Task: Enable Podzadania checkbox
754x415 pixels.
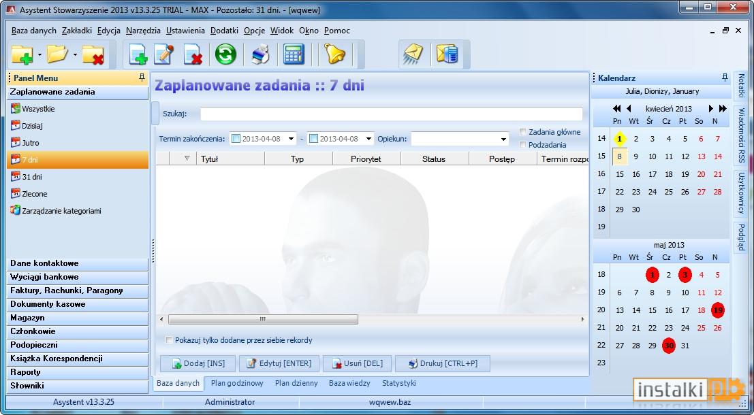Action: click(x=522, y=145)
